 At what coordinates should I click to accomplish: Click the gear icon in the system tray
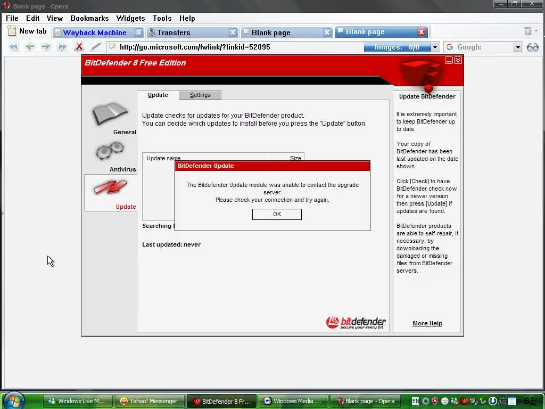425,401
